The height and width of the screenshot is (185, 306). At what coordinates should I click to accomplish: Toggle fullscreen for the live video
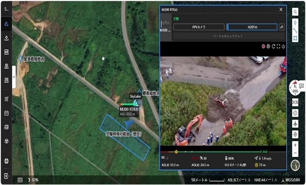point(278,46)
